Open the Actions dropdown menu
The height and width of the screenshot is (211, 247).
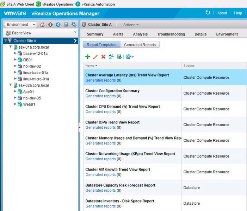[131, 25]
